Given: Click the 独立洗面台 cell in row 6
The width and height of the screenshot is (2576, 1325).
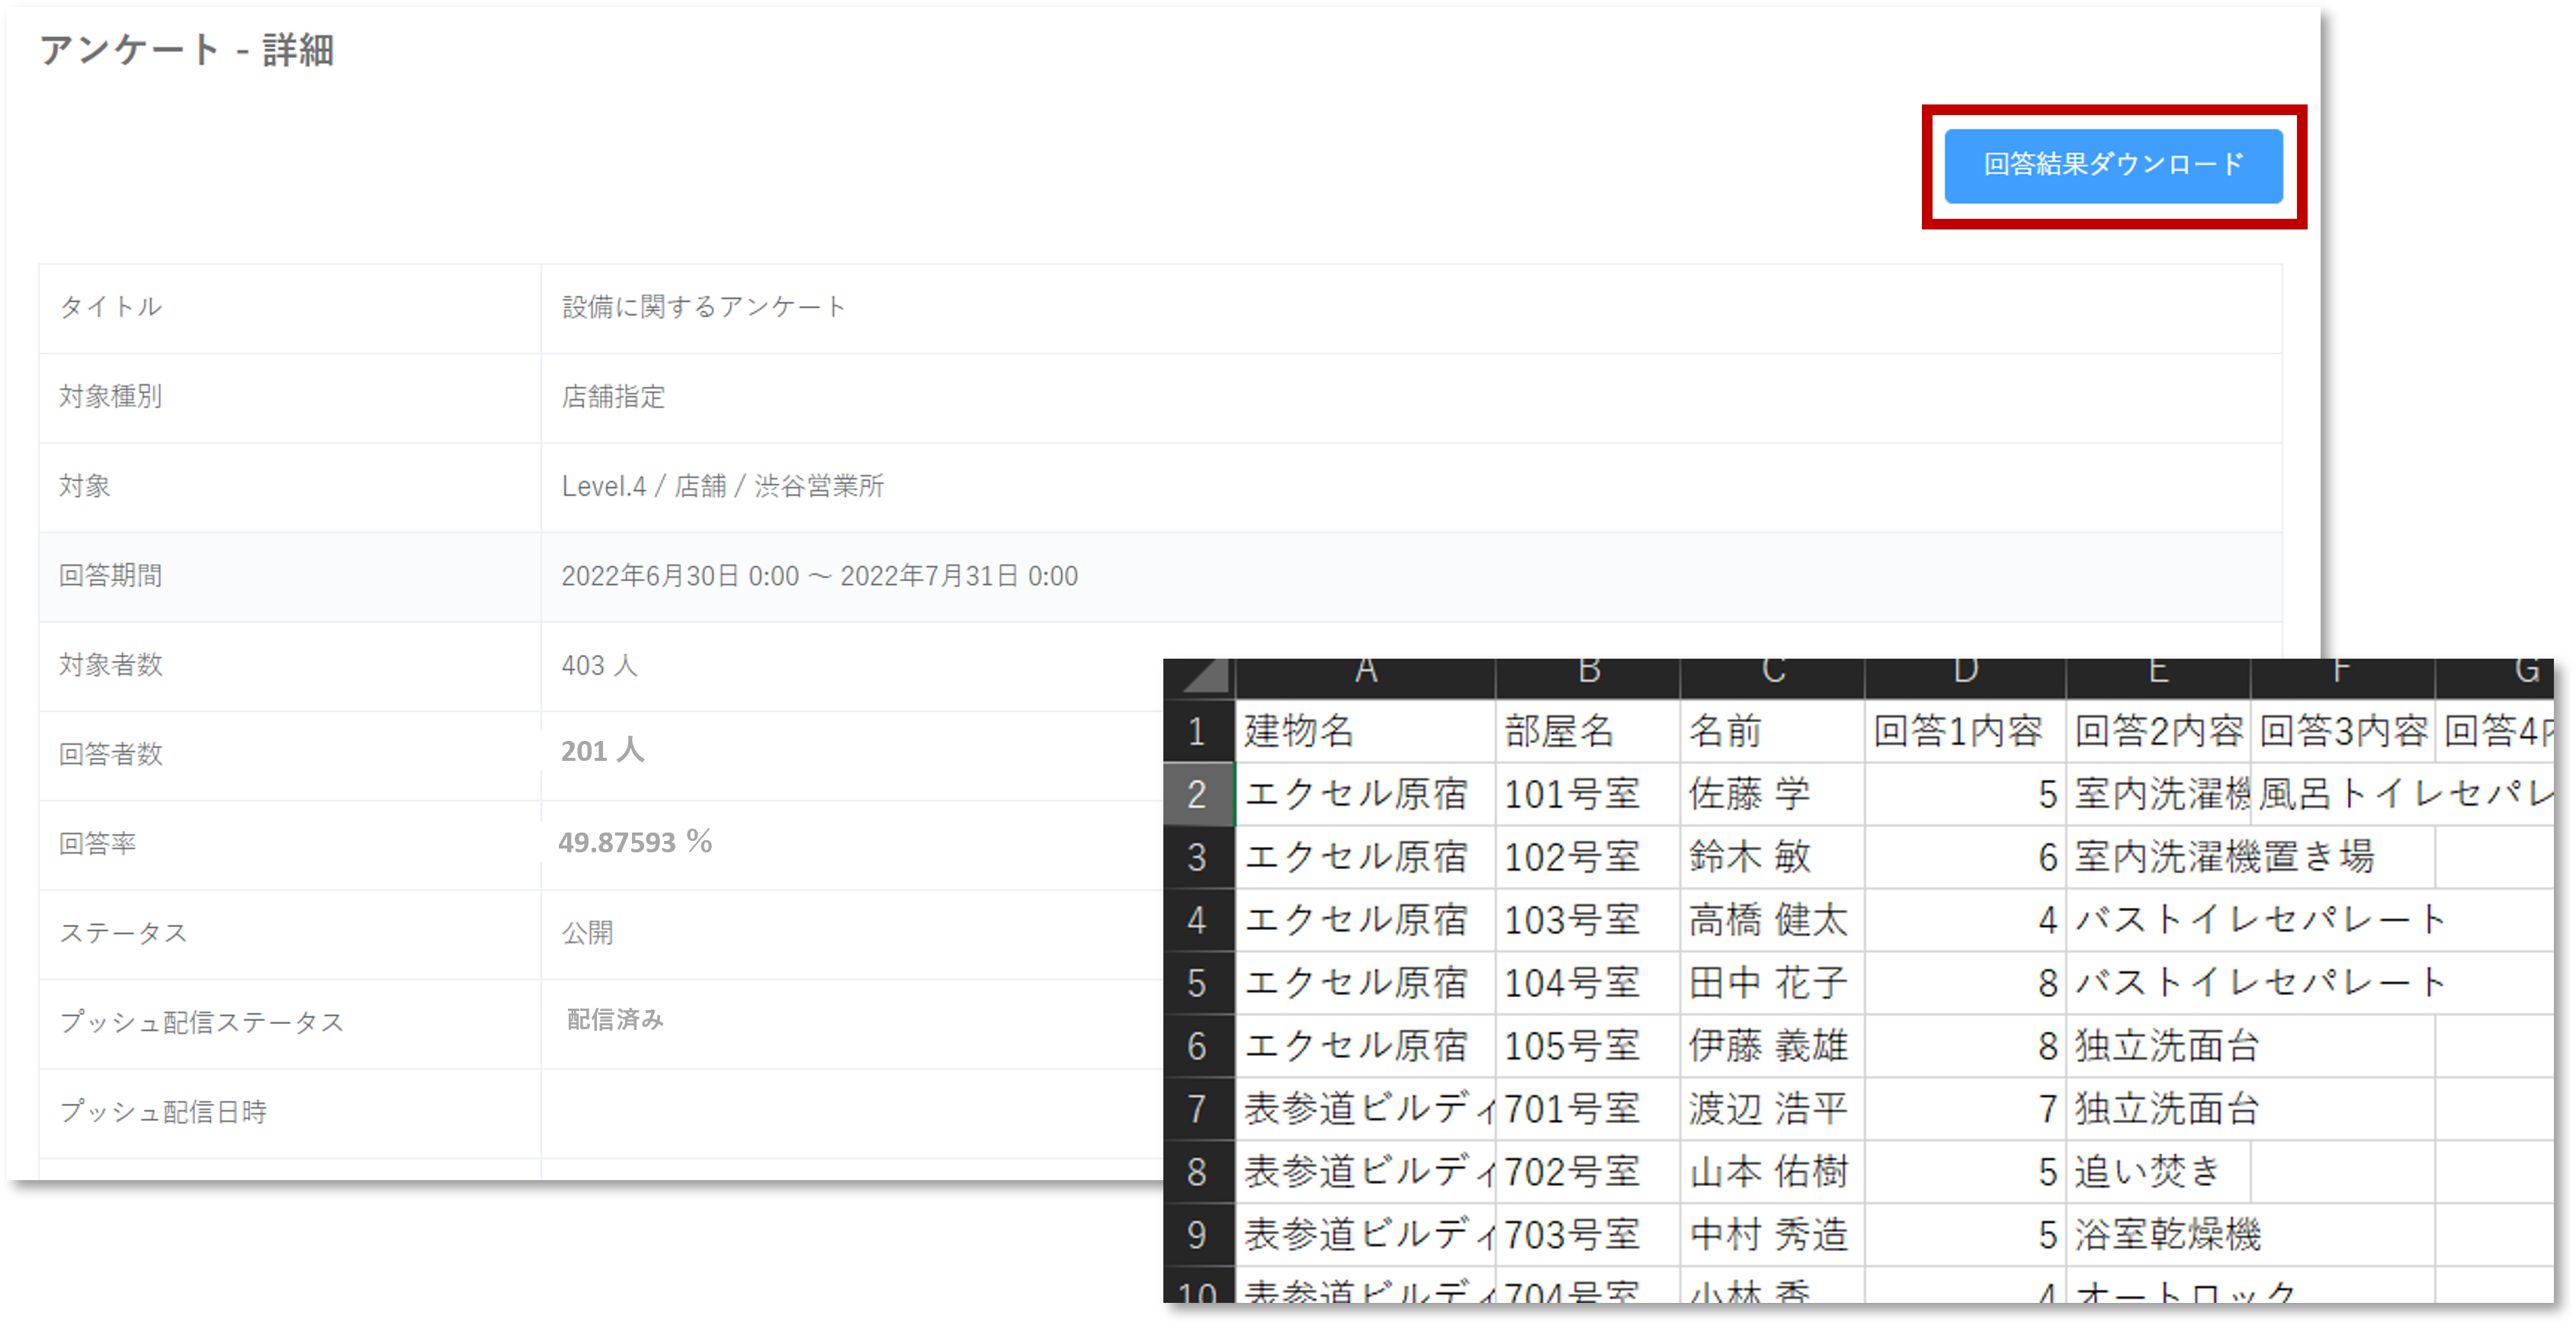Looking at the screenshot, I should point(2166,1046).
